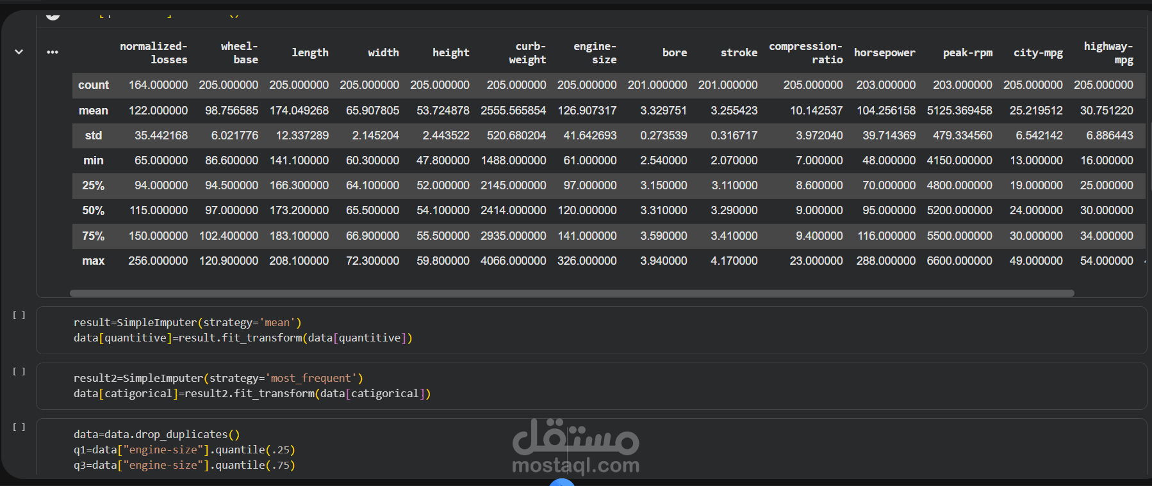The height and width of the screenshot is (486, 1152).
Task: Click the 4.170000 stroke max
Action: tap(734, 261)
